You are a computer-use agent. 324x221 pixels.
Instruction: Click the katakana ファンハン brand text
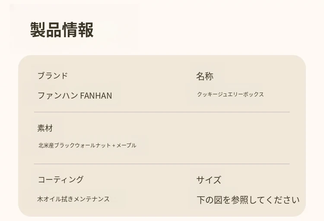point(58,96)
